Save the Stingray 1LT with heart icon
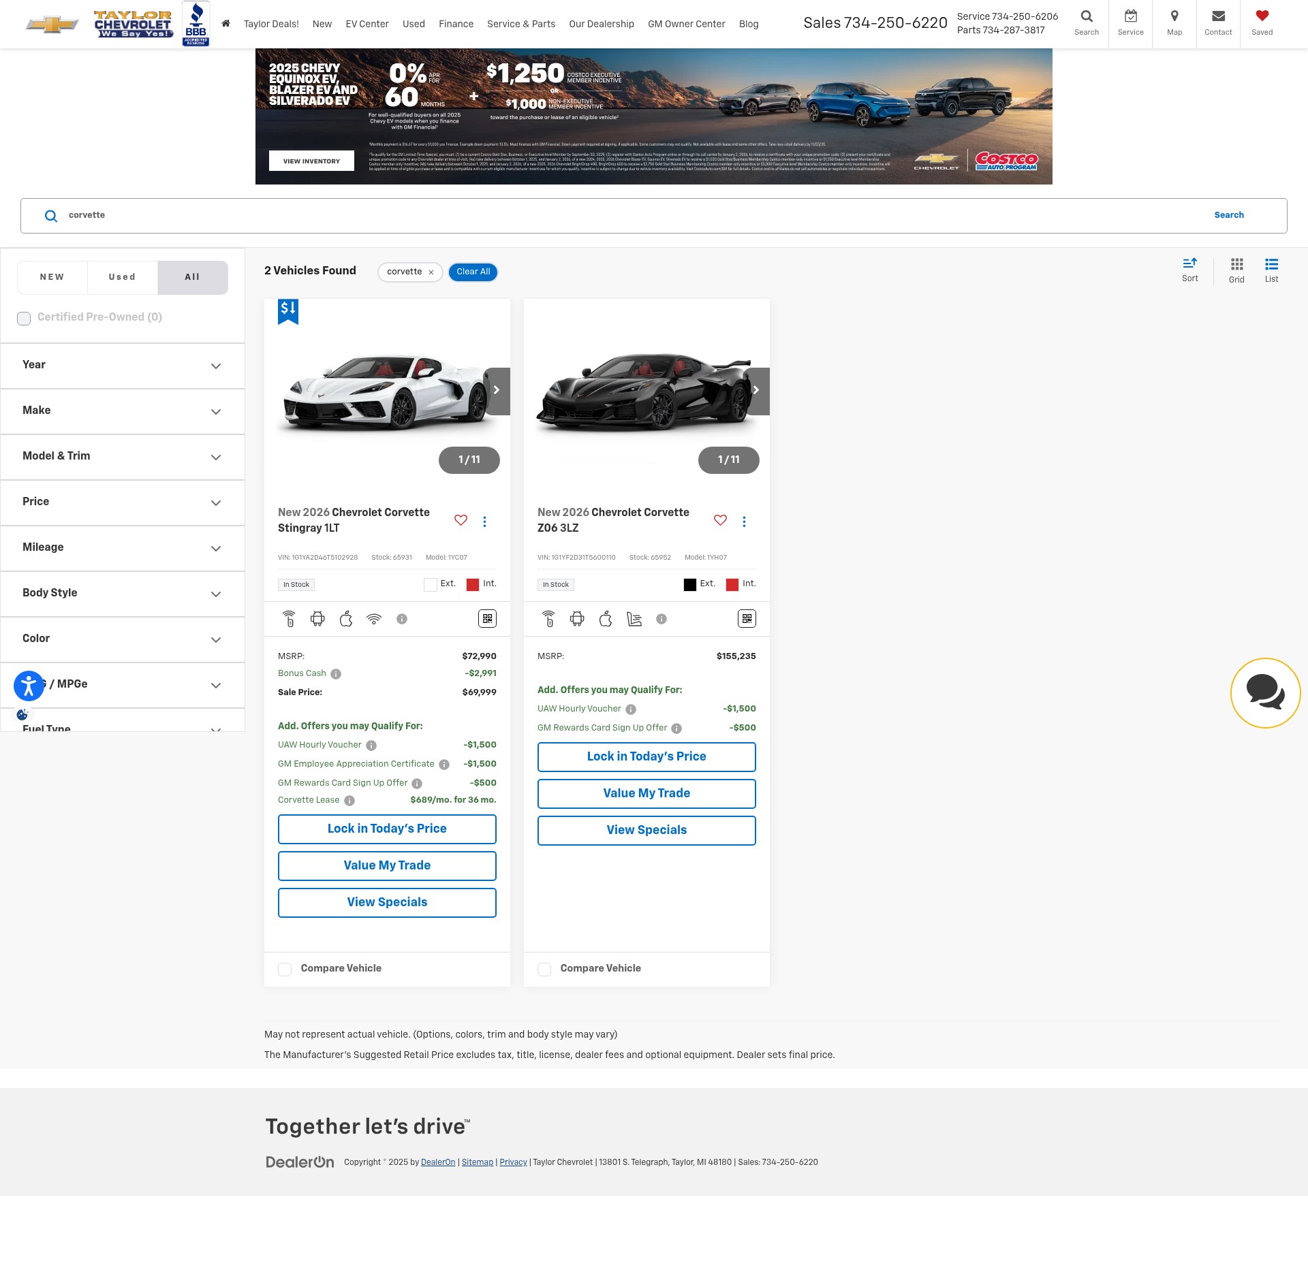The image size is (1308, 1280). coord(461,520)
